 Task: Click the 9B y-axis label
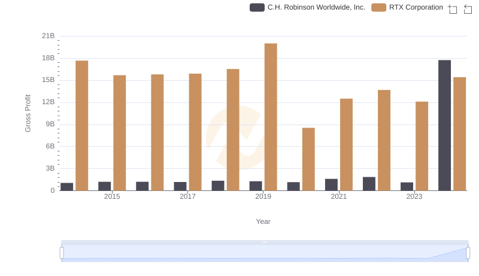[x=50, y=125]
